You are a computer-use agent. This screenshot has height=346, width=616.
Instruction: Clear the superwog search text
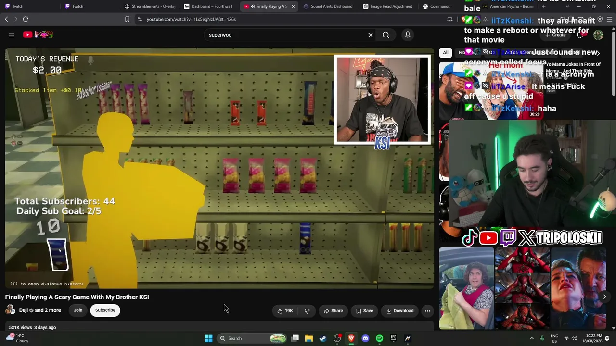click(x=371, y=35)
